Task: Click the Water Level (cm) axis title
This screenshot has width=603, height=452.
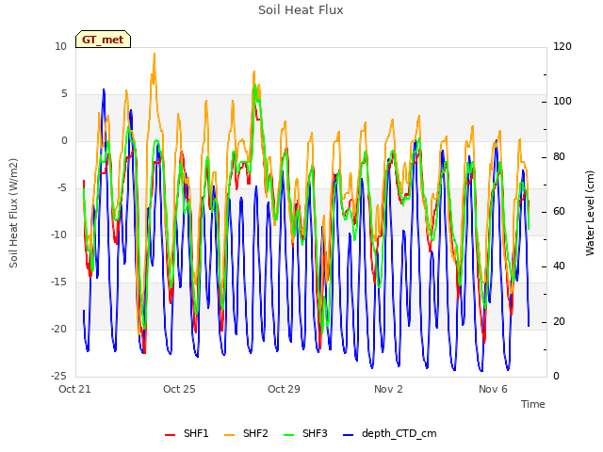Action: [590, 213]
